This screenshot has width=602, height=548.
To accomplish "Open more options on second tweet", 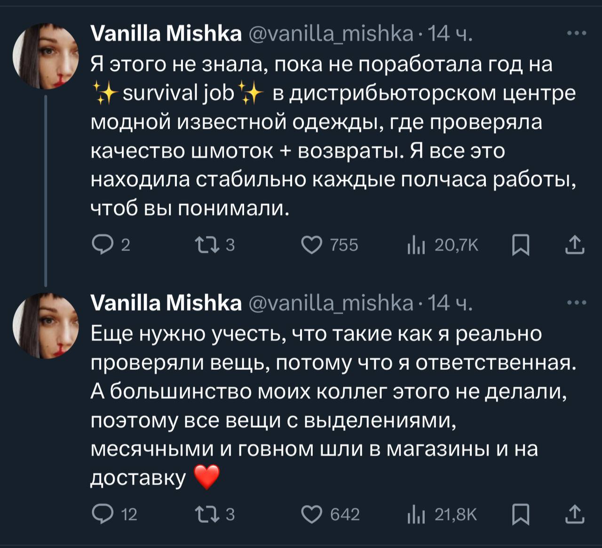I will [x=577, y=303].
